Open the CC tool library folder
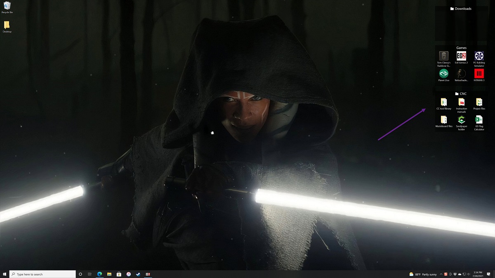Screen dimensions: 495x278 [444, 104]
